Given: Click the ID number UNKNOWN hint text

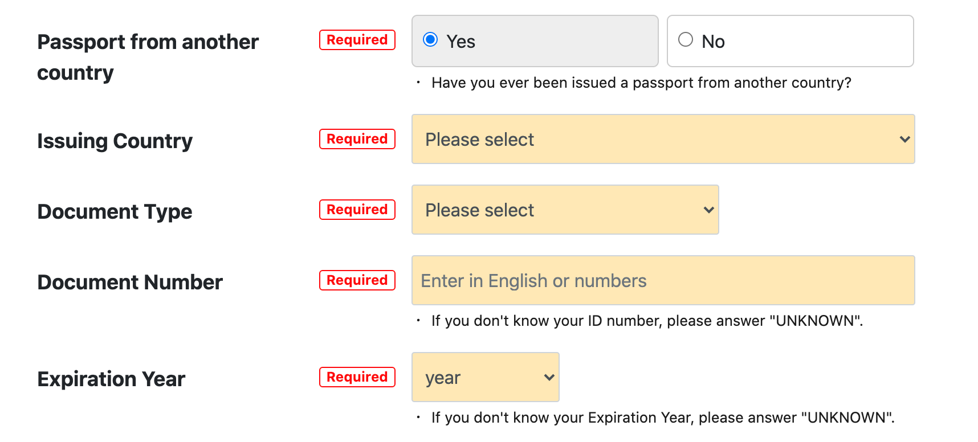Looking at the screenshot, I should tap(647, 321).
